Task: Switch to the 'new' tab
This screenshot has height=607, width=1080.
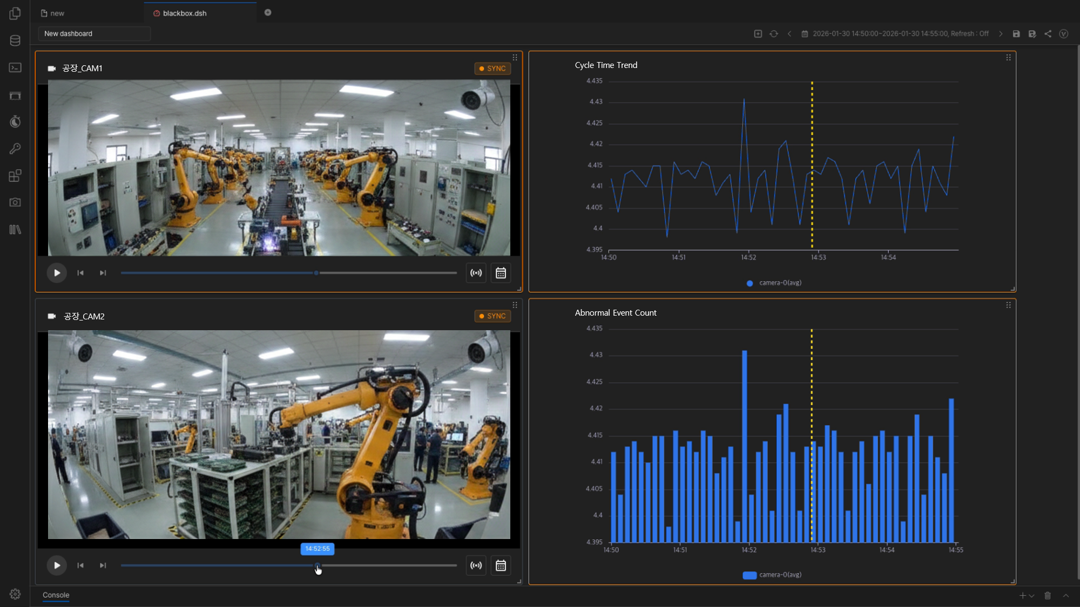Action: [x=57, y=13]
